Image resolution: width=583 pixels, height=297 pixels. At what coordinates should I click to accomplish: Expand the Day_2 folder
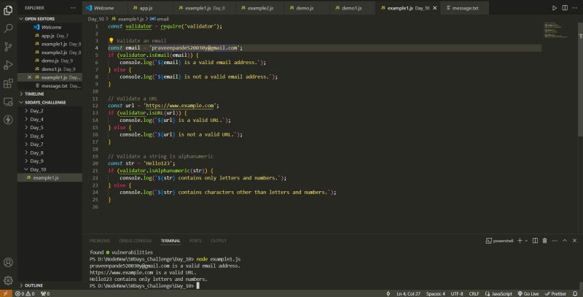click(x=36, y=111)
